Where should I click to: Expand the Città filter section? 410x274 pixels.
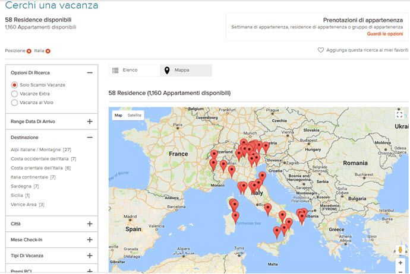(x=90, y=224)
